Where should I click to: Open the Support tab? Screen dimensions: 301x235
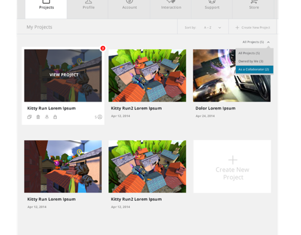[212, 7]
